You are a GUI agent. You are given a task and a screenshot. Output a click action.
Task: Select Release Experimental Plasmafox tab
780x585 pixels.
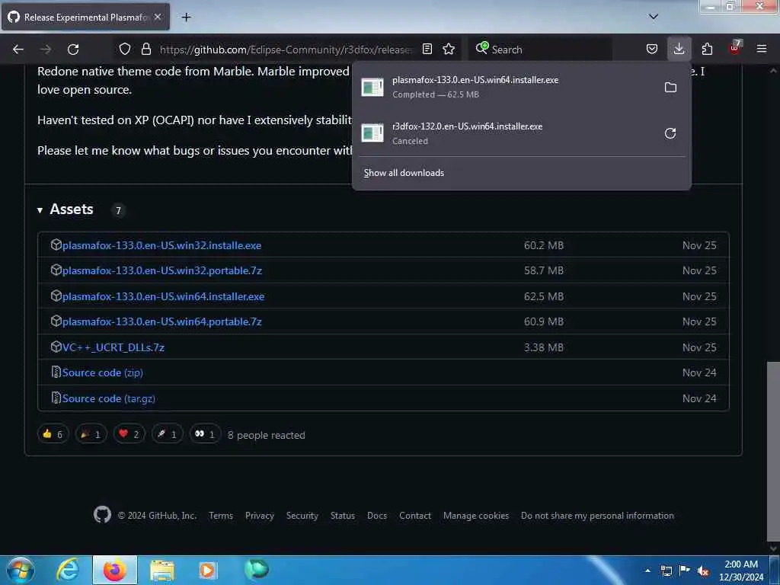[85, 17]
